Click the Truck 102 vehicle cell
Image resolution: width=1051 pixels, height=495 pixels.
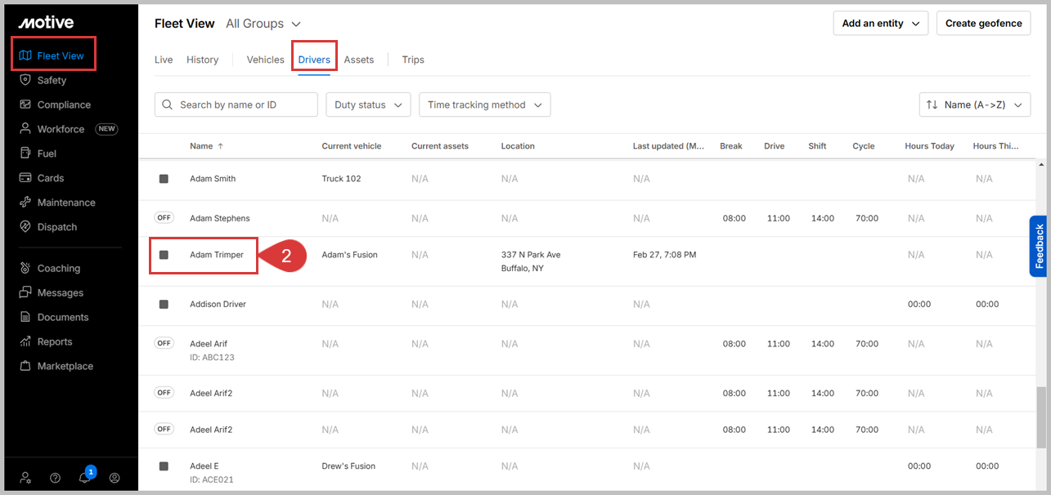click(341, 179)
